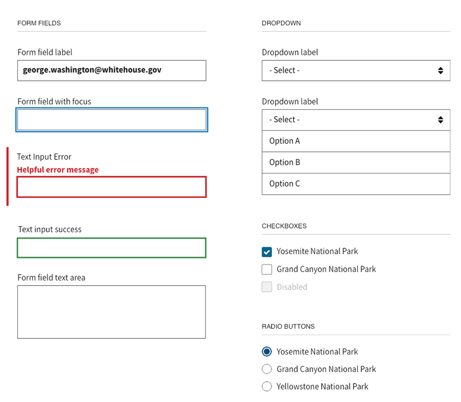Screen dimensions: 461x402
Task: Check the Grand Canyon National Park checkbox
Action: 266,269
